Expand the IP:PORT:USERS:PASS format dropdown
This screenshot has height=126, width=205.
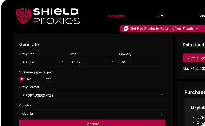click(x=92, y=95)
